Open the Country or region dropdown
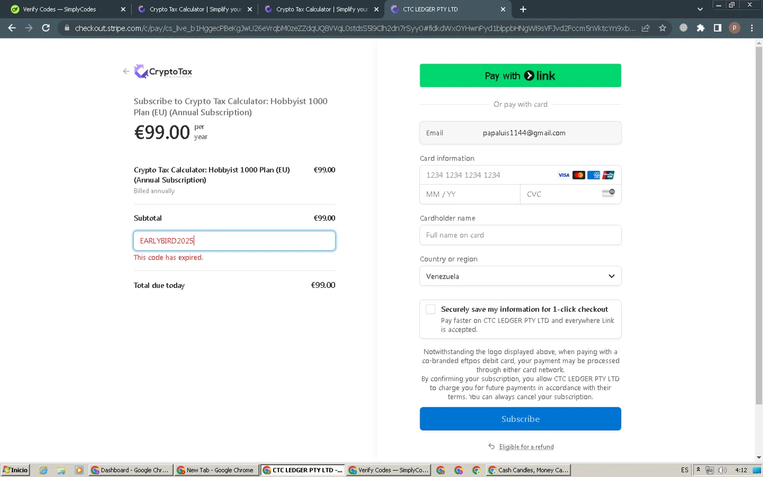This screenshot has width=763, height=477. click(520, 276)
